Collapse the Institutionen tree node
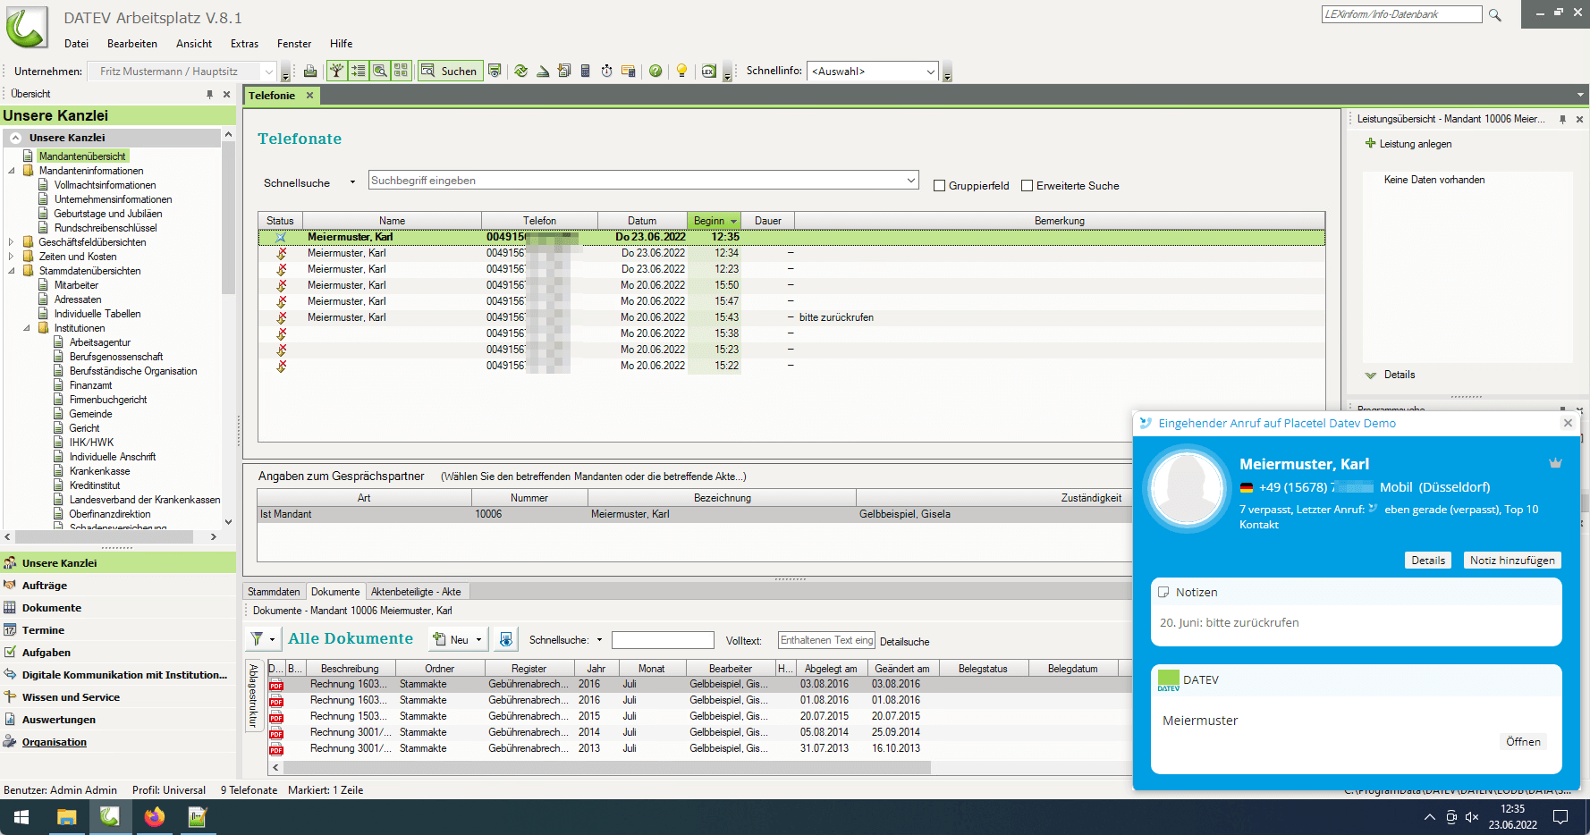Screen dimensions: 1590x835 pos(26,328)
